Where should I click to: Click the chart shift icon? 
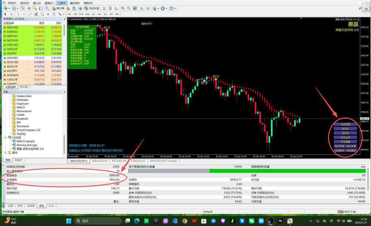coord(148,8)
